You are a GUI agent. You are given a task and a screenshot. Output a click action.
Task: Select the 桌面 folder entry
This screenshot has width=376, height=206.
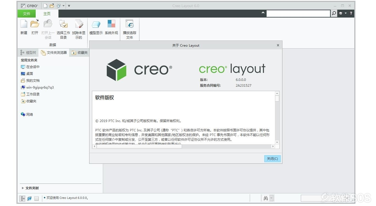coord(27,74)
